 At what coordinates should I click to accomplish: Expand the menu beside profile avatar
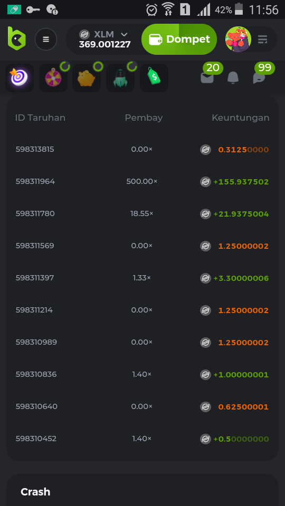263,40
